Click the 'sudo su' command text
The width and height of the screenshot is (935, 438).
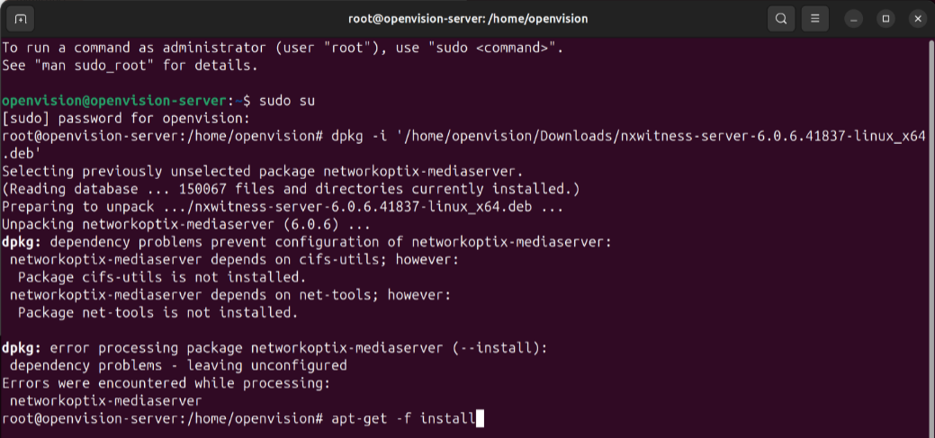[x=287, y=101]
